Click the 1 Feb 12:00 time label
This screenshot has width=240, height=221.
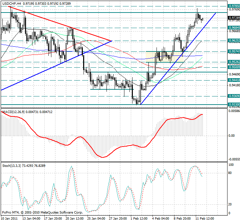click(139, 219)
